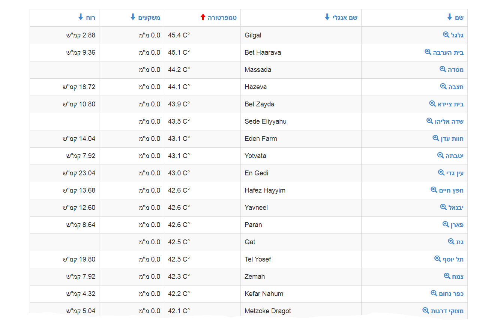Click the 45.1 C° temperature cell

(x=179, y=52)
